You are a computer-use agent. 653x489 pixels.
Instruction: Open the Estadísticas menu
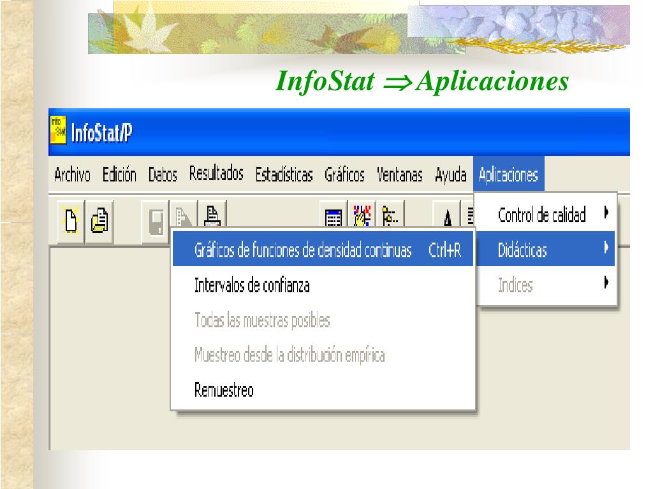[x=284, y=174]
